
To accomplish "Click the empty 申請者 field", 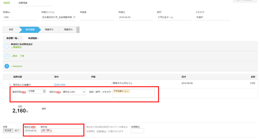I will 97,17.
